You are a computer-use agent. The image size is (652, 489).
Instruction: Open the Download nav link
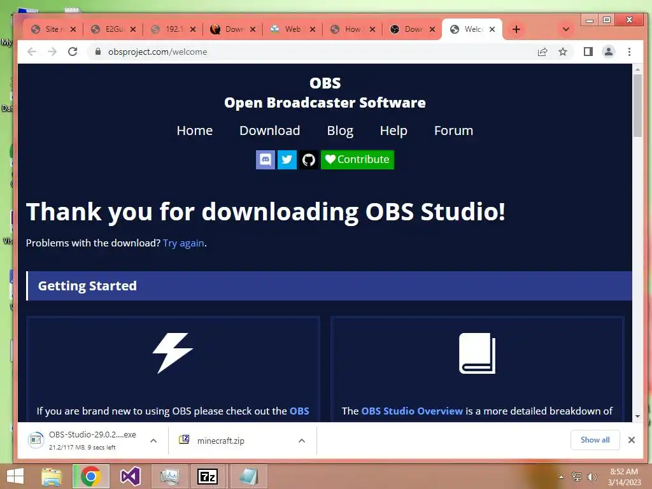coord(270,131)
